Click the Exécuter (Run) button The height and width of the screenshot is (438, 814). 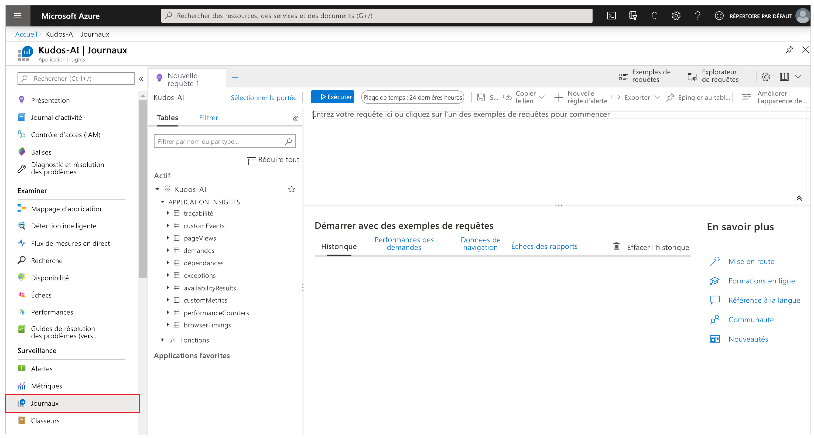coord(333,97)
